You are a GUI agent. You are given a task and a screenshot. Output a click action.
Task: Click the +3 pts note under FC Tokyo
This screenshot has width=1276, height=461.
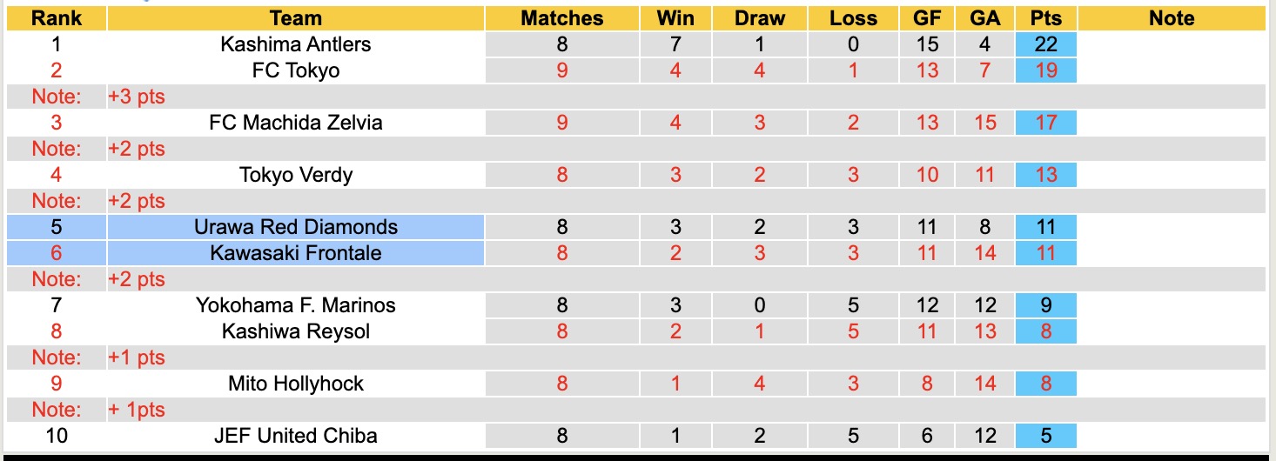(137, 97)
